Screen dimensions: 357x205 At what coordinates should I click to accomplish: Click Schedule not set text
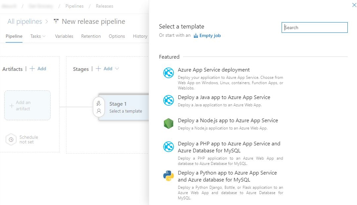pos(29,139)
